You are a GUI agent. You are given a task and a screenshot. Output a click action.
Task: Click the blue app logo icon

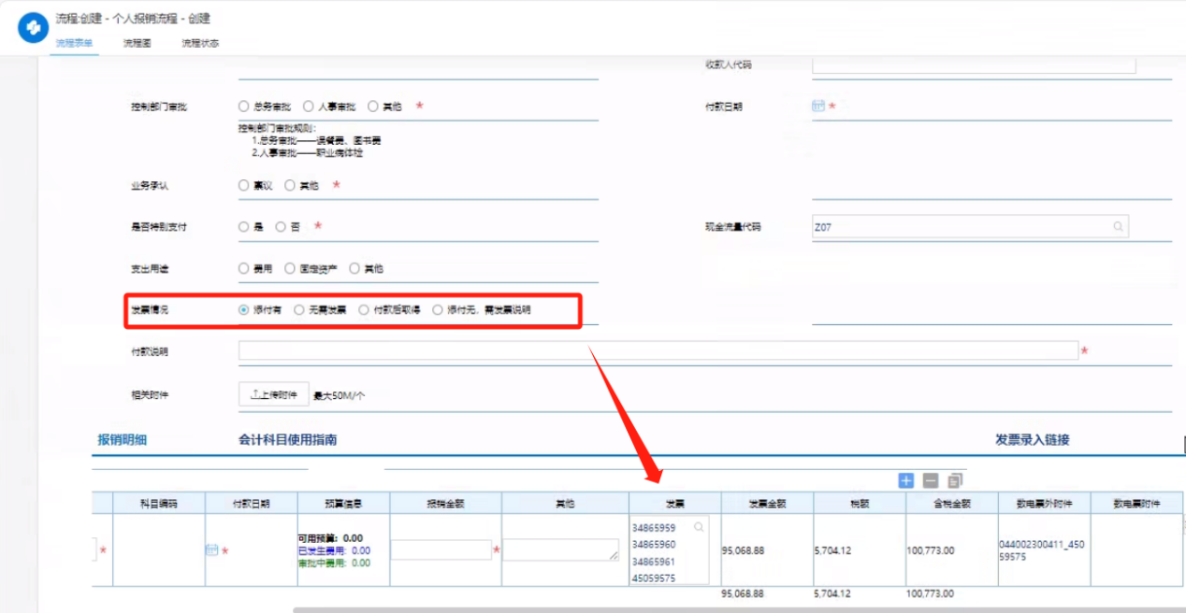(x=33, y=28)
